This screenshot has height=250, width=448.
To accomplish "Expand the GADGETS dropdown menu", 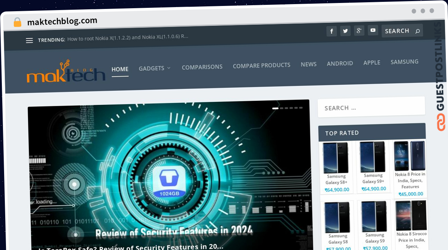I will [155, 68].
